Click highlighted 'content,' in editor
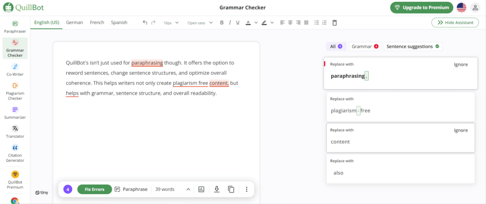 pos(219,83)
